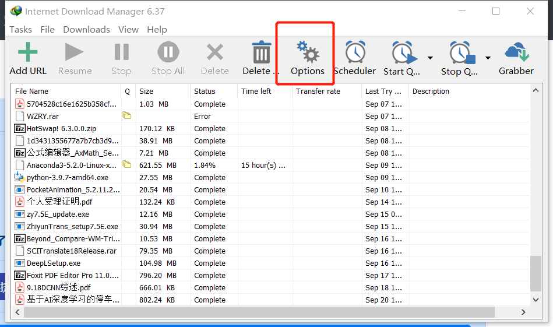Click horizontal scrollbar right arrow

click(x=523, y=312)
